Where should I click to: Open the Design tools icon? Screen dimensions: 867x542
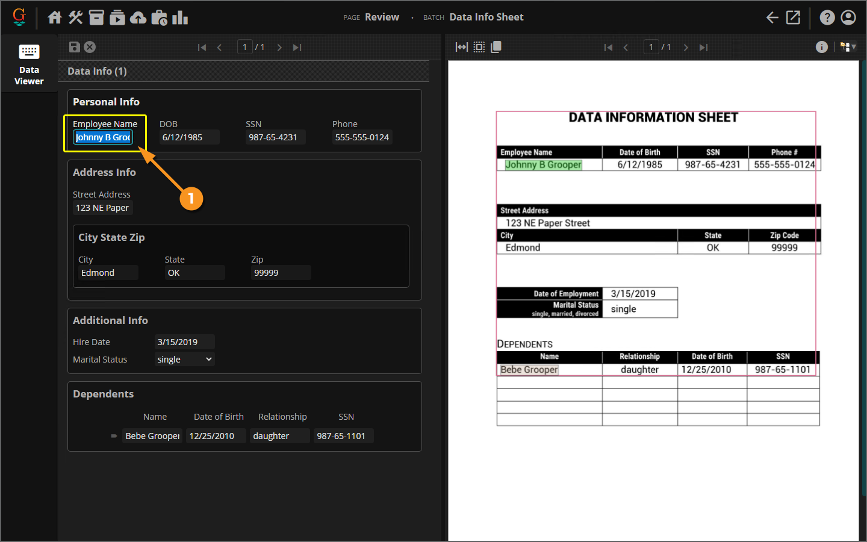[75, 17]
